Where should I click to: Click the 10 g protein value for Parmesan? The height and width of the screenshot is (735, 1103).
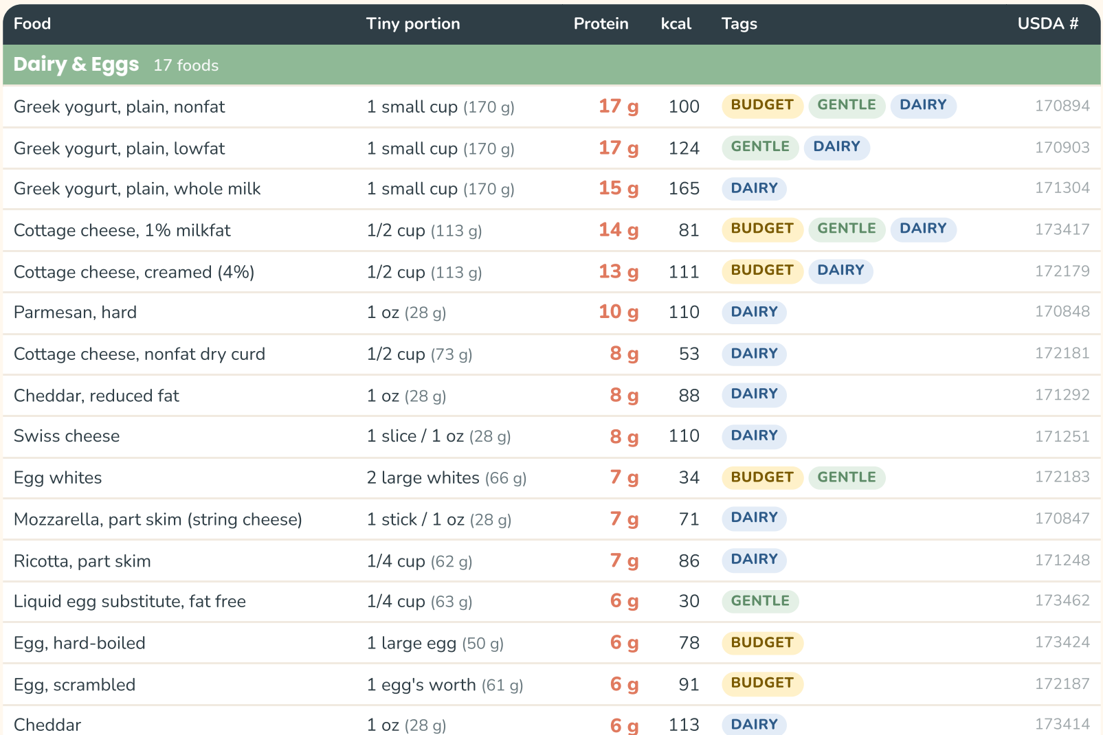coord(619,312)
